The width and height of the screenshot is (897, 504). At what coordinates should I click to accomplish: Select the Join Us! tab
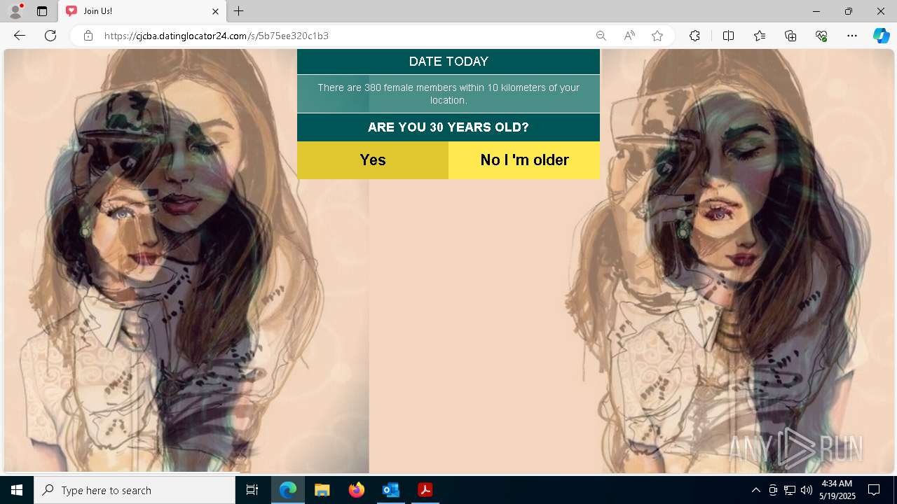point(142,11)
